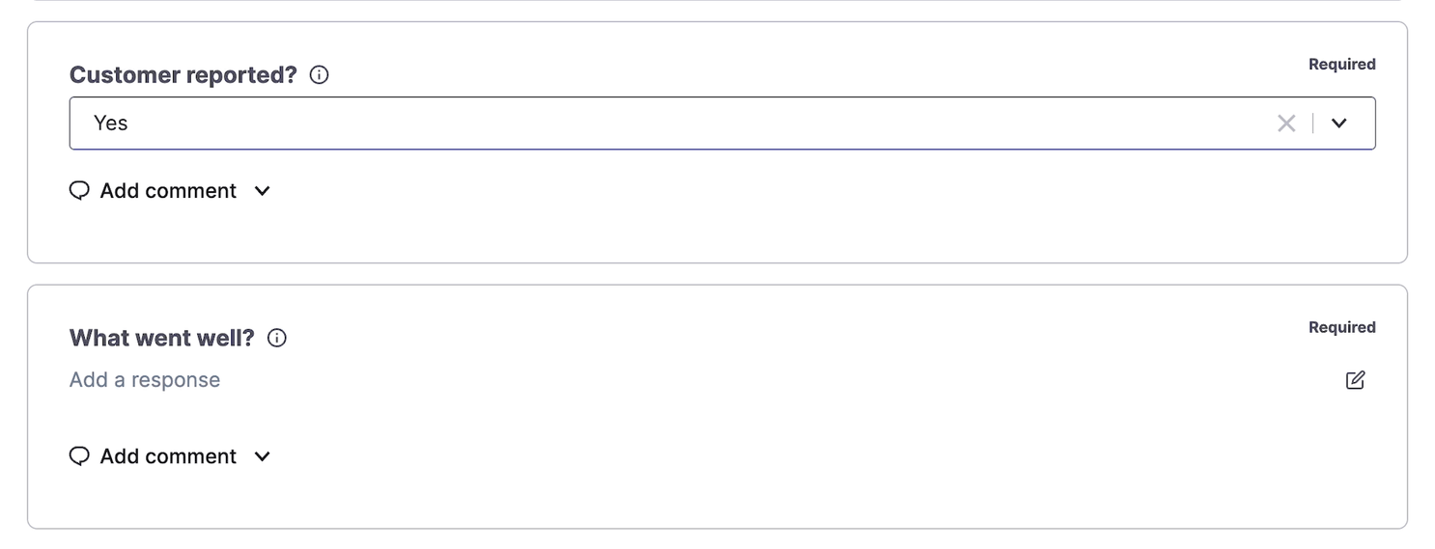Click the Required label in What went well card
Screen dimensions: 1435x549
(1342, 327)
